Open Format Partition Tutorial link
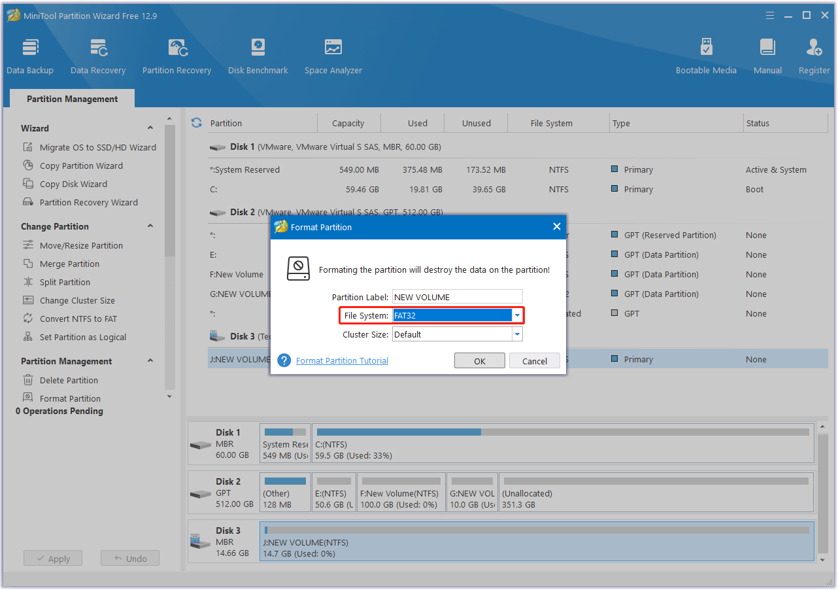The image size is (838, 590). 342,360
